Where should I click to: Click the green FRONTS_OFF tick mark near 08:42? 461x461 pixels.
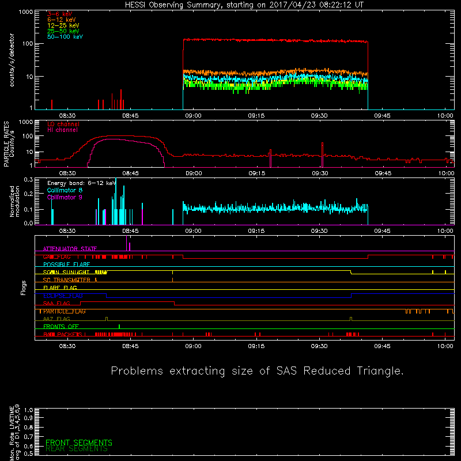[x=119, y=326]
